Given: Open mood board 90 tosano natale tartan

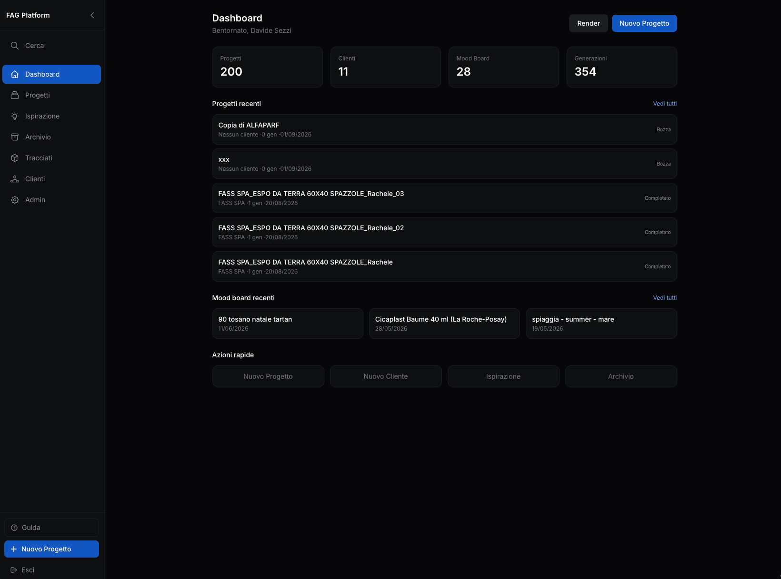Looking at the screenshot, I should 288,324.
